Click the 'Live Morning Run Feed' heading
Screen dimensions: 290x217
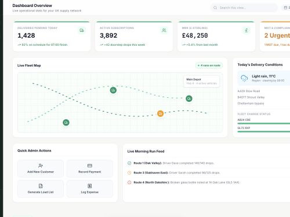[146, 152]
